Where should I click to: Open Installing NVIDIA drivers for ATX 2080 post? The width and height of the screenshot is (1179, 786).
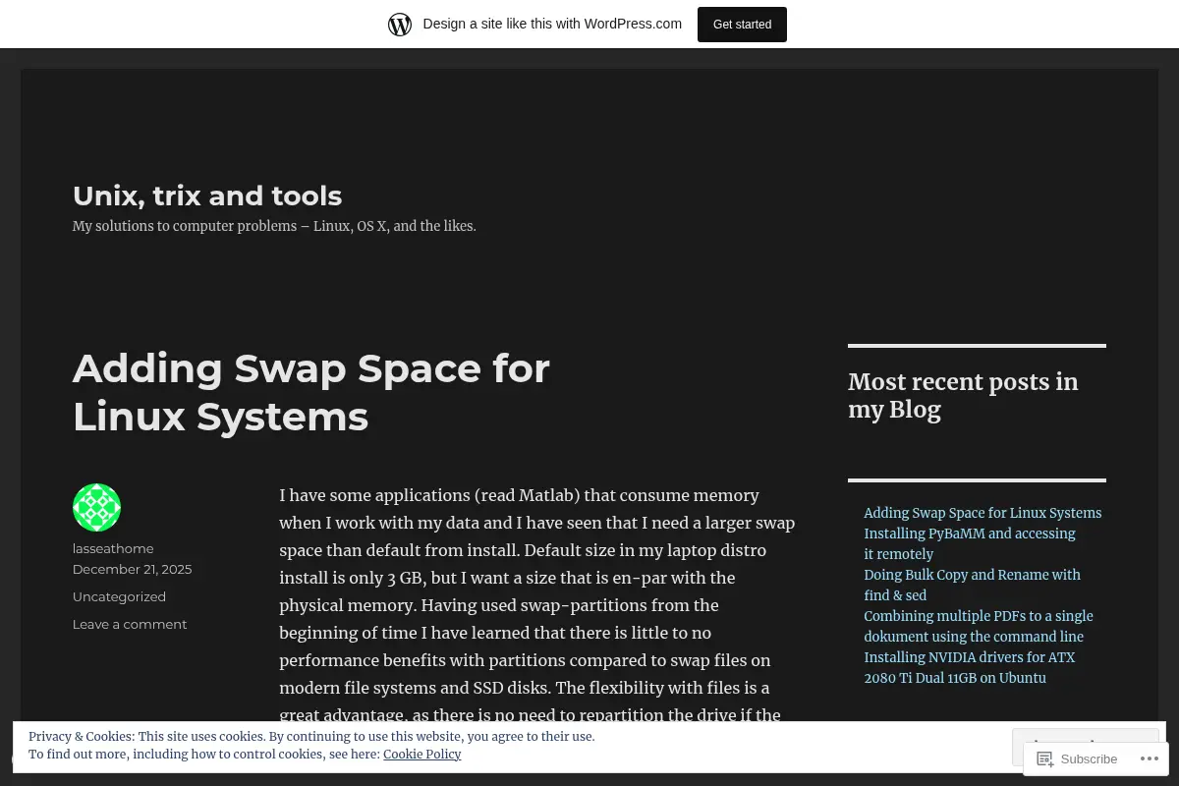click(x=970, y=667)
